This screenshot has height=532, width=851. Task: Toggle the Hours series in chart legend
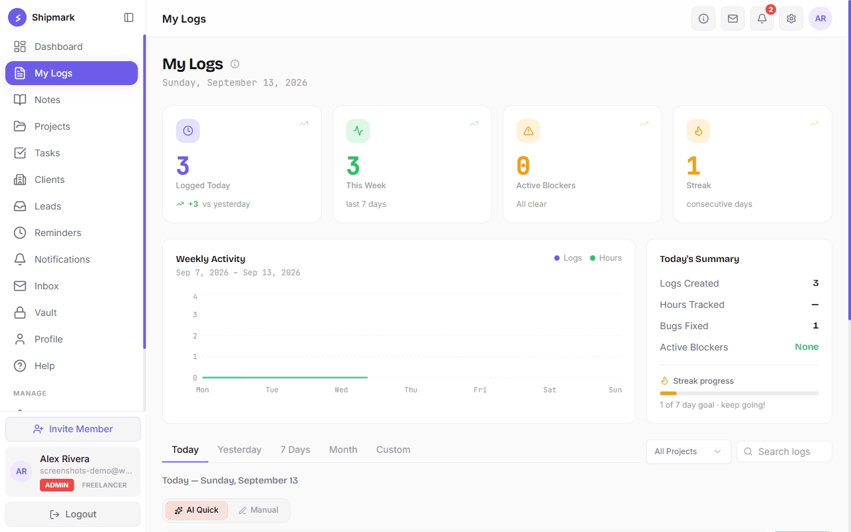point(606,258)
